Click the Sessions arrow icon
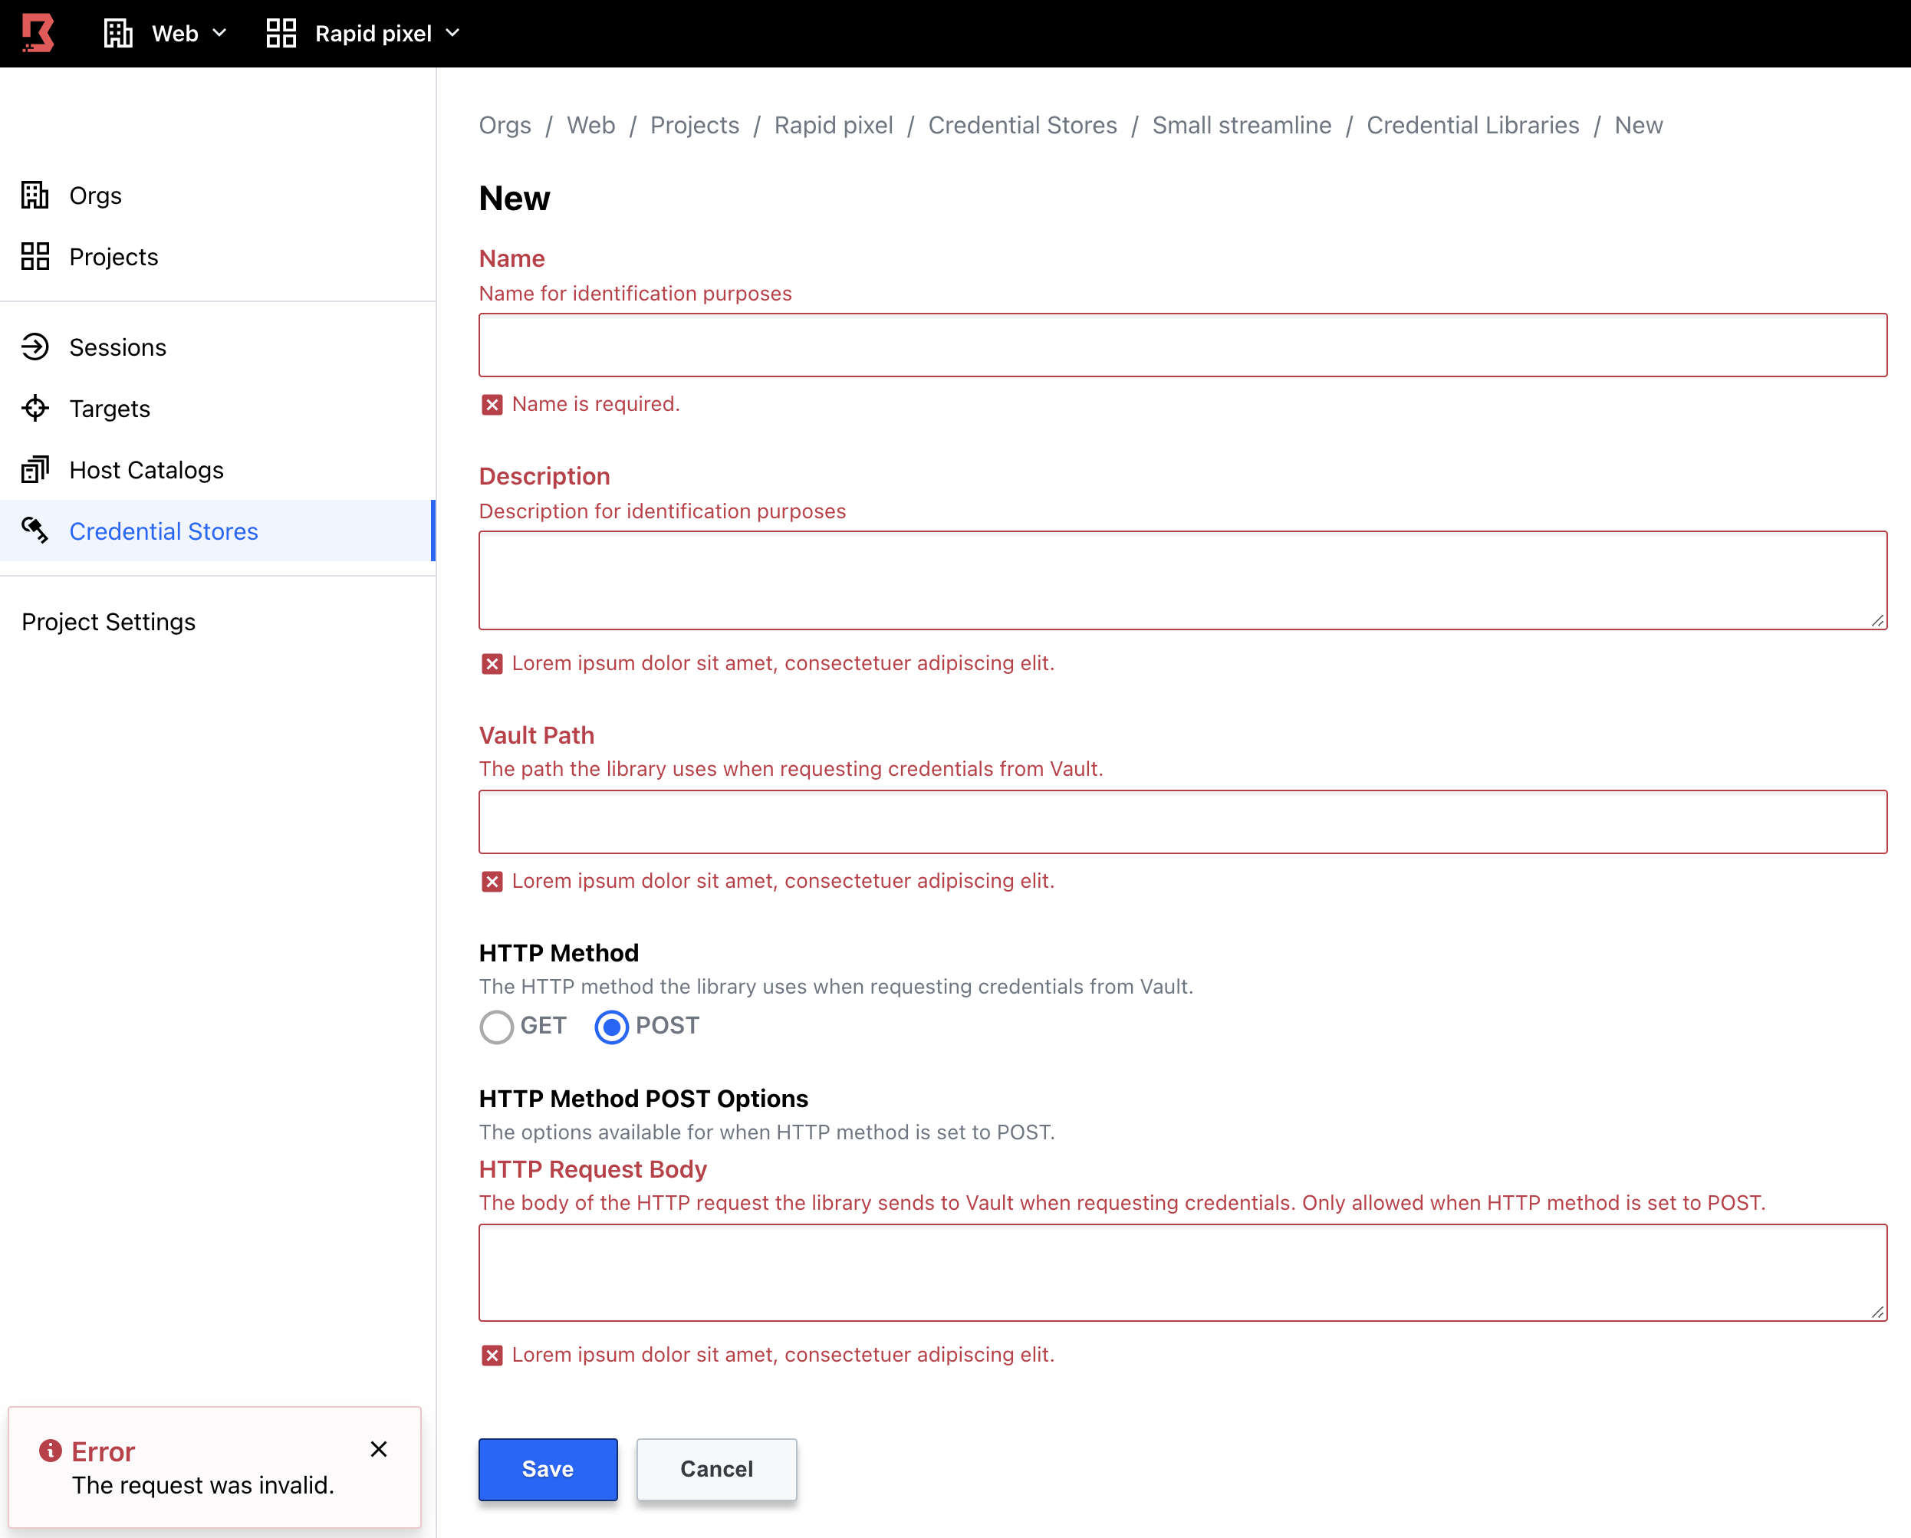This screenshot has width=1911, height=1538. [x=35, y=347]
